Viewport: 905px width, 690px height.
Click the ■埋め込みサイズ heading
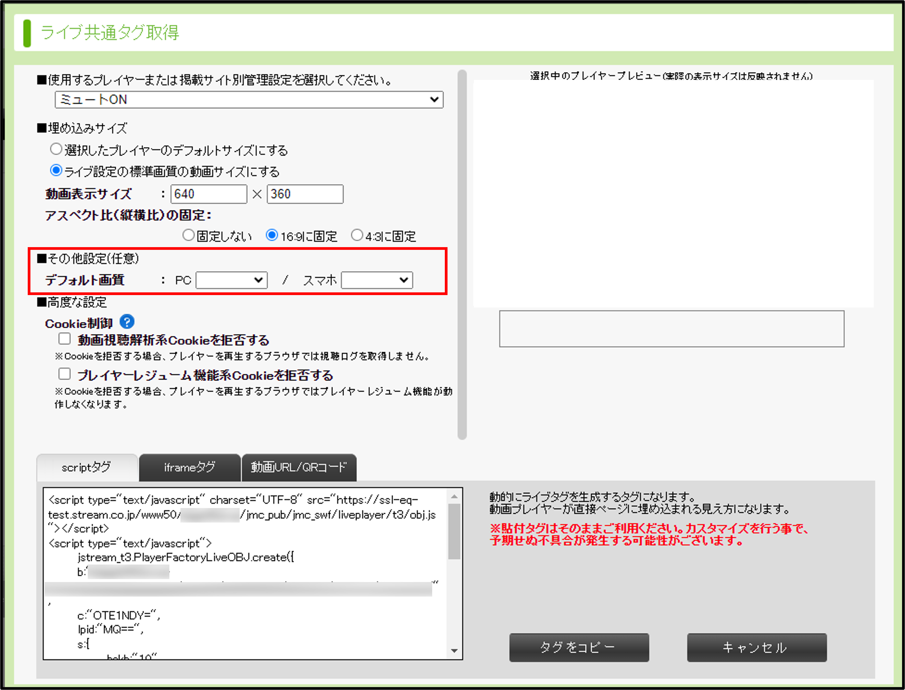(82, 128)
